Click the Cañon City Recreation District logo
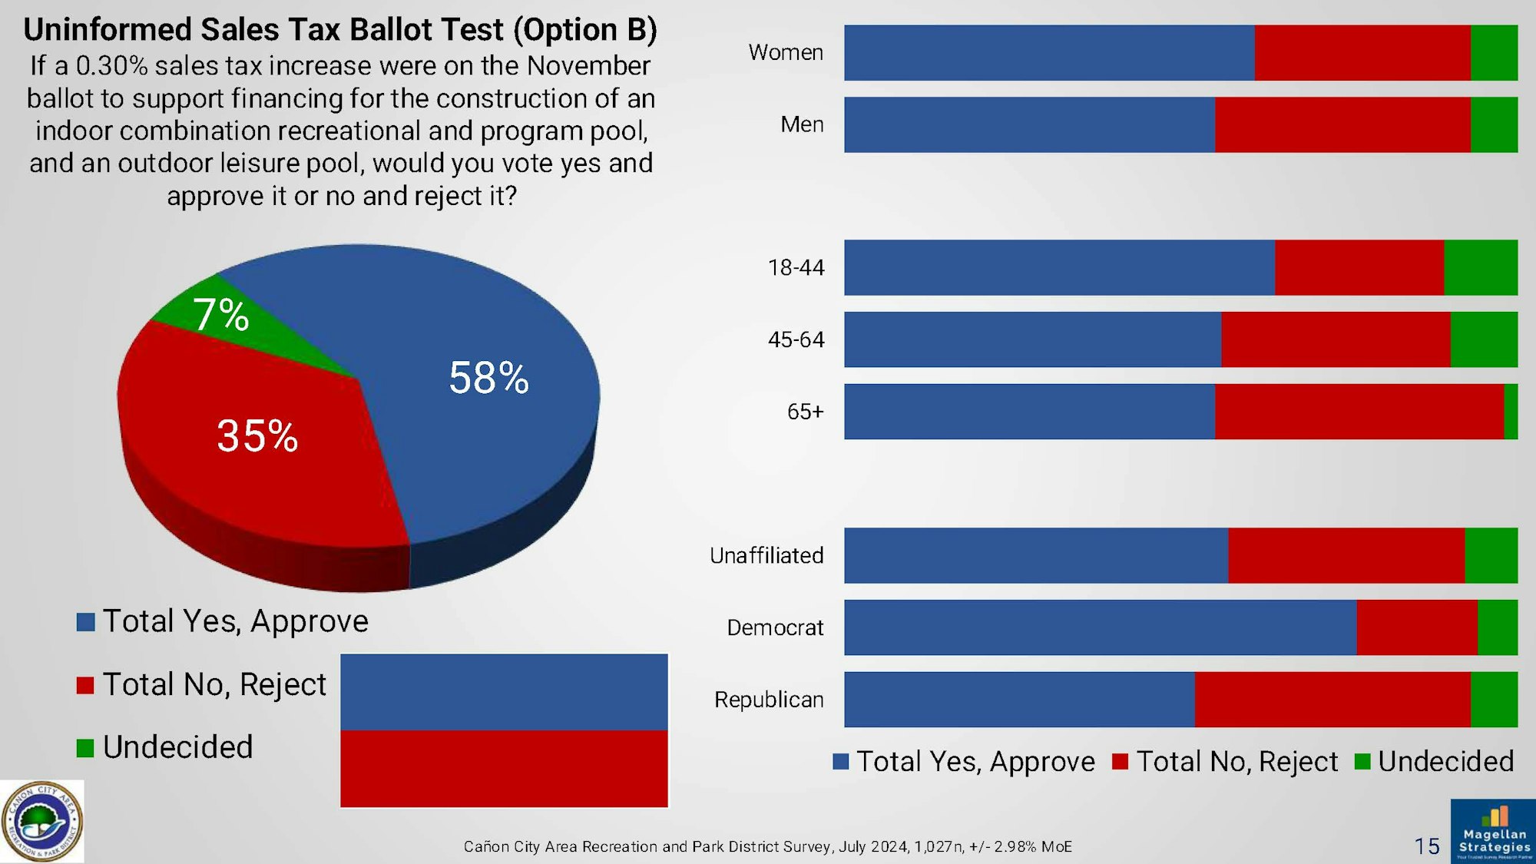The image size is (1536, 864). point(42,822)
